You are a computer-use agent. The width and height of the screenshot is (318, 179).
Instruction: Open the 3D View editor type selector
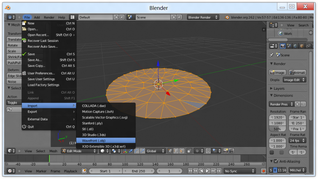[11, 151]
